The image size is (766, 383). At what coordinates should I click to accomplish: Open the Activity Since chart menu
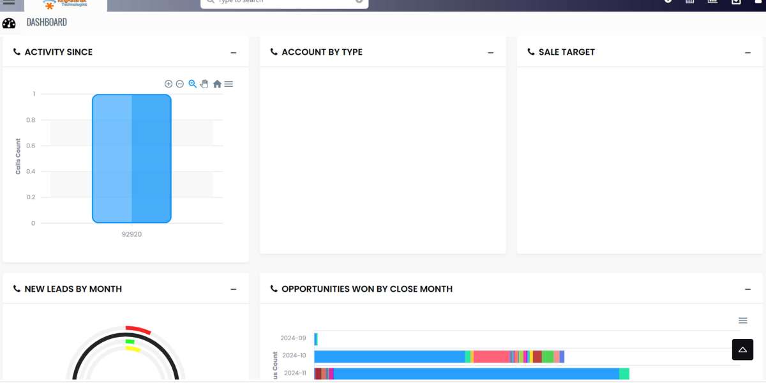pyautogui.click(x=229, y=84)
